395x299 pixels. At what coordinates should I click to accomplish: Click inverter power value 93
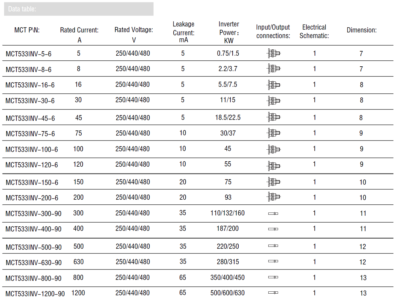[228, 197]
